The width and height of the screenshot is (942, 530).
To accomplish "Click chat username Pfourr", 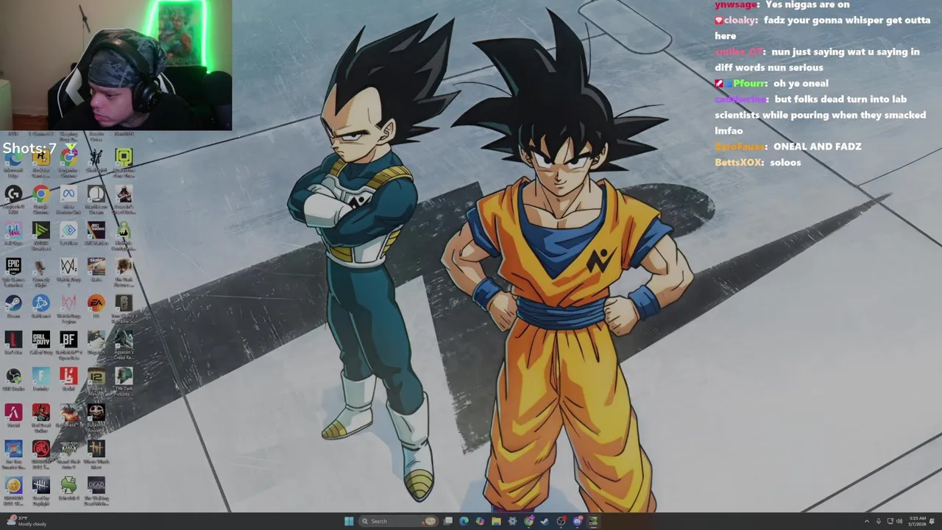I will 749,84.
